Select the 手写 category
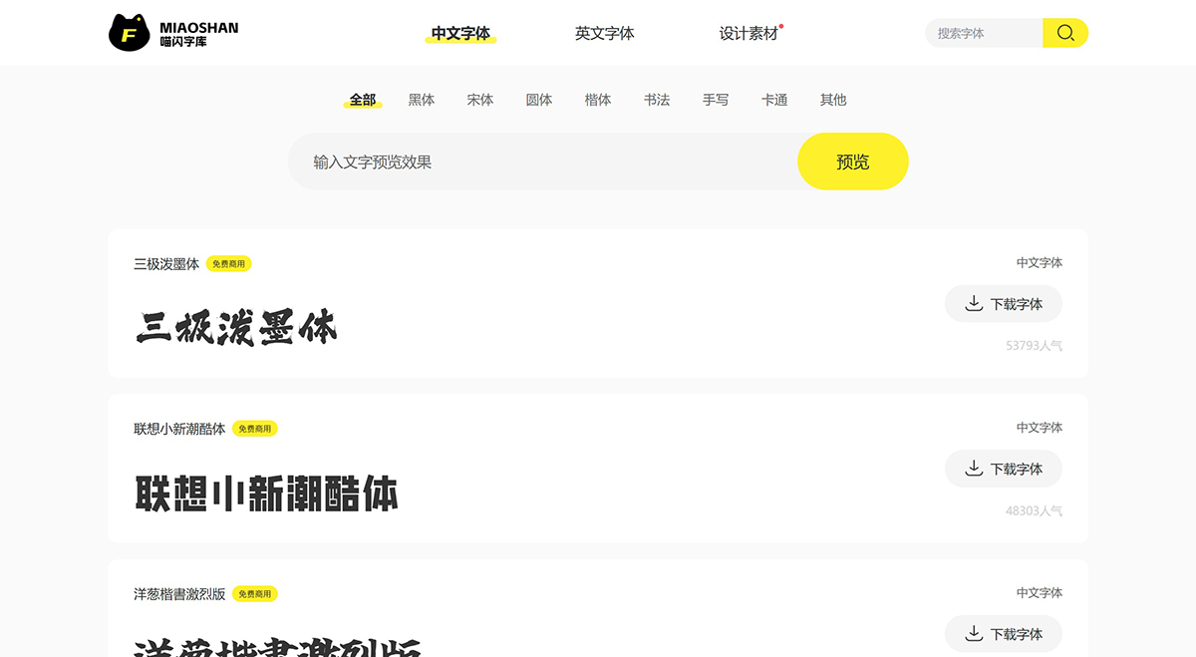The width and height of the screenshot is (1196, 657). [716, 100]
